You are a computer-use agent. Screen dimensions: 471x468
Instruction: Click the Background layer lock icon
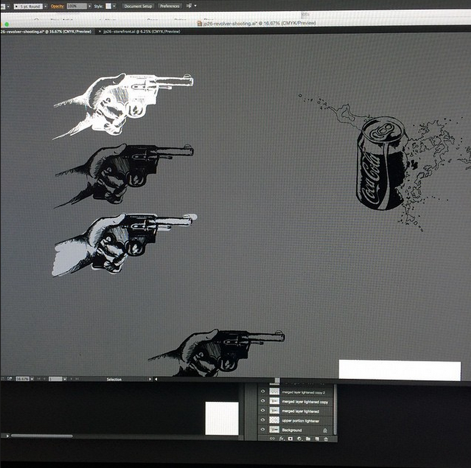tap(325, 430)
